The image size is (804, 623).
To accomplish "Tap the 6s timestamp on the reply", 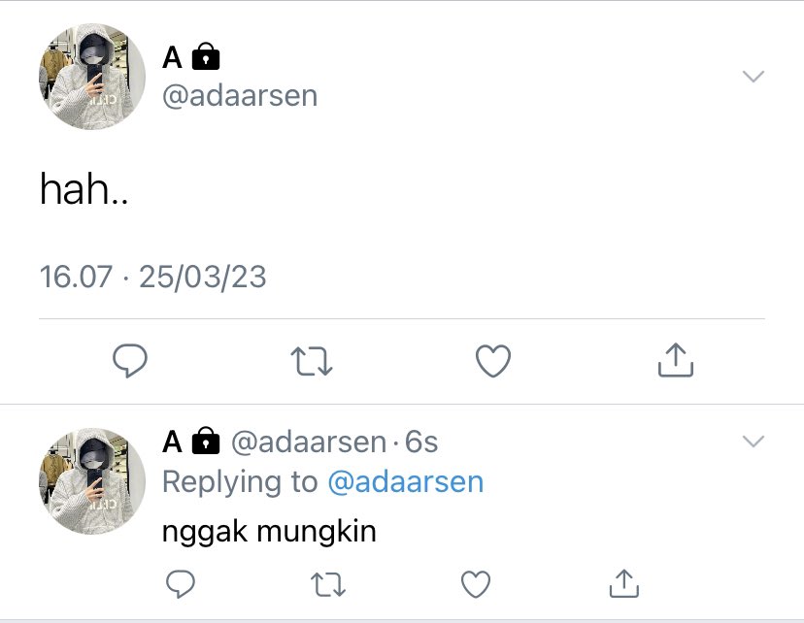I will point(421,442).
